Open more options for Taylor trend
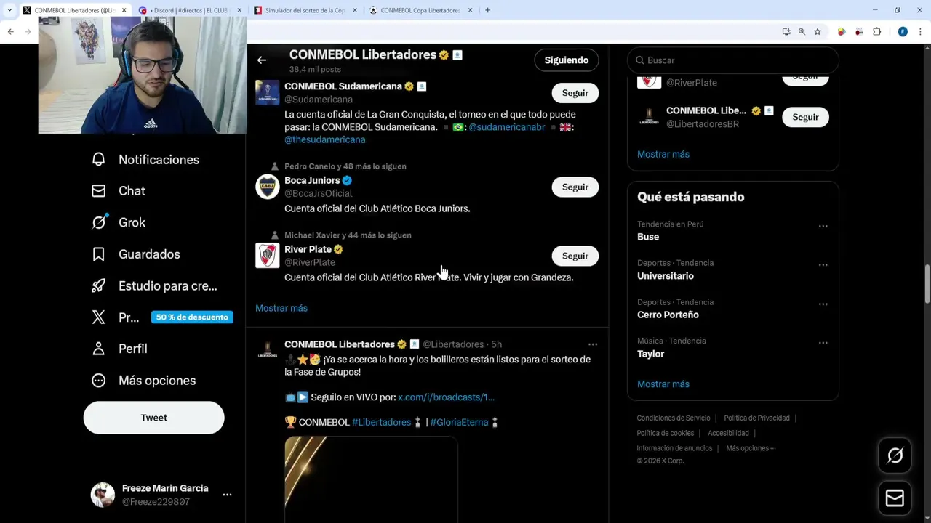 823,343
